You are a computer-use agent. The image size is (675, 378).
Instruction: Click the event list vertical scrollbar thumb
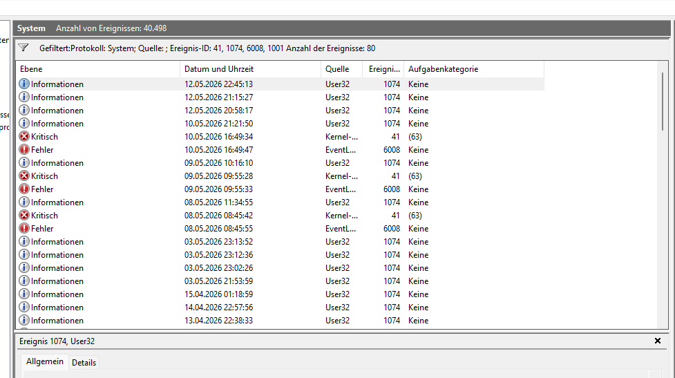click(662, 102)
